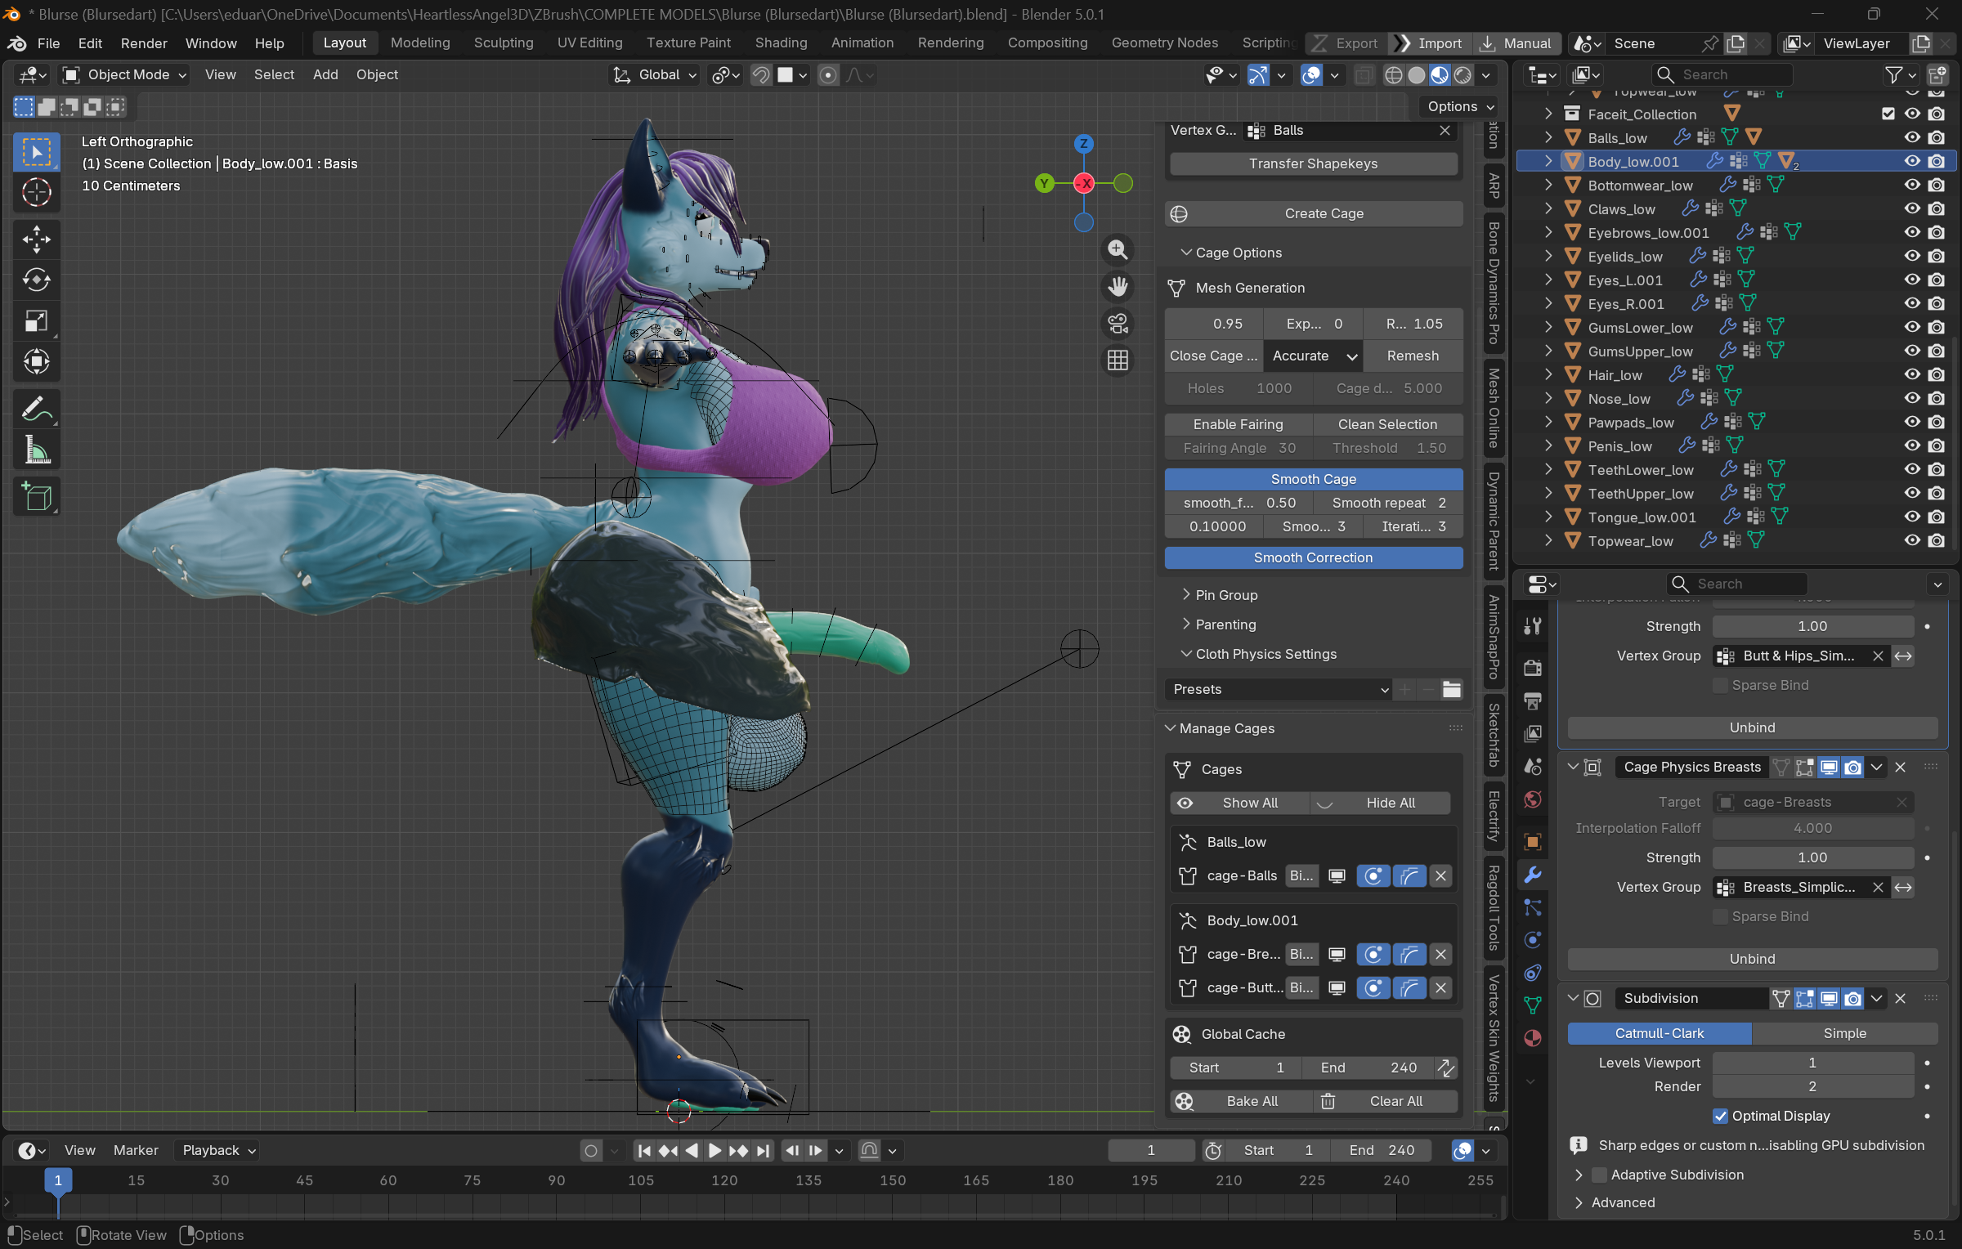Image resolution: width=1962 pixels, height=1249 pixels.
Task: Open the Render menu
Action: (144, 43)
